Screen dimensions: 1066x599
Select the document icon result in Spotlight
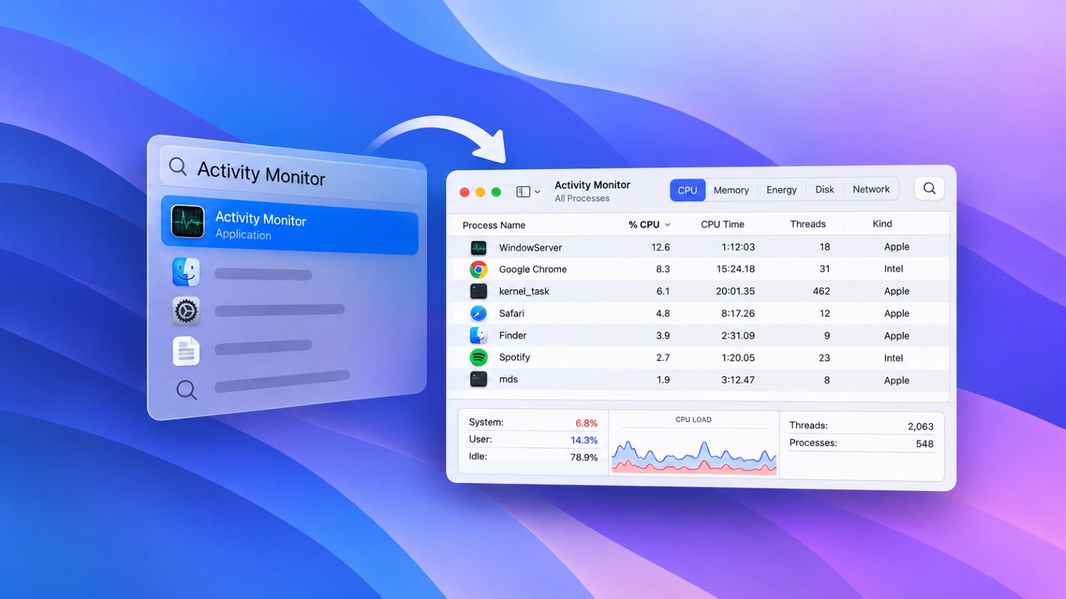click(186, 351)
